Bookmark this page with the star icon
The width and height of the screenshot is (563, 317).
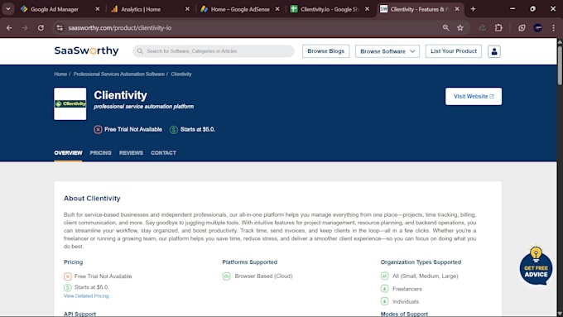[460, 27]
